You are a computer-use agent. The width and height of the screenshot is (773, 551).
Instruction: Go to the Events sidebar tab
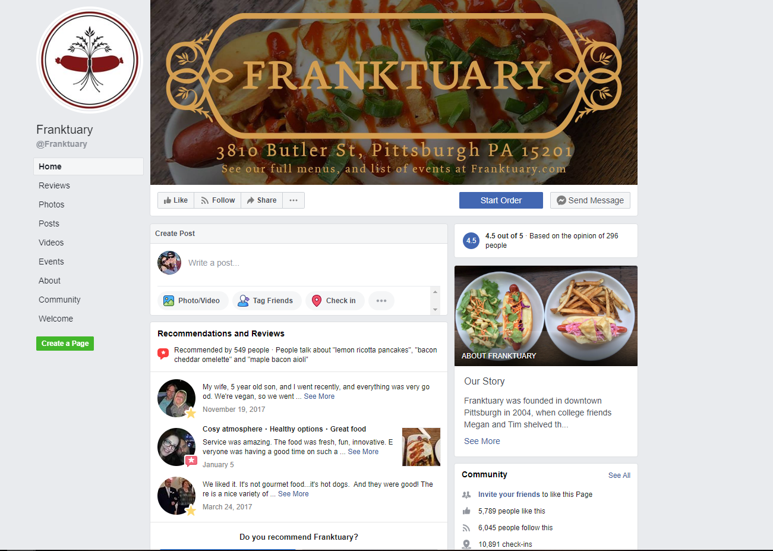(51, 262)
